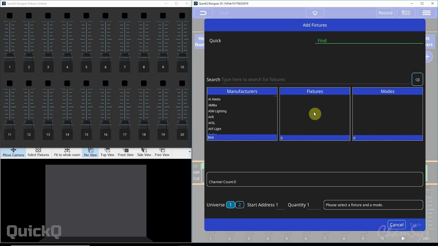The height and width of the screenshot is (246, 438).
Task: Click the Fit to whole room icon
Action: tap(67, 152)
